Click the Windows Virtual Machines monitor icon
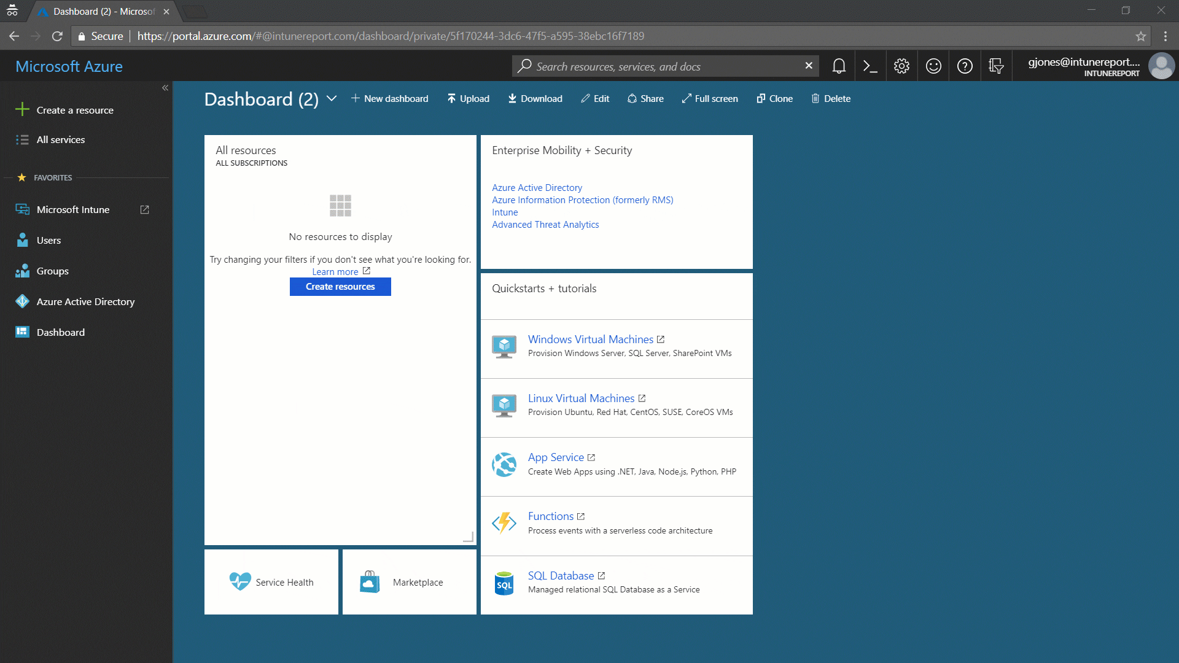 tap(504, 347)
